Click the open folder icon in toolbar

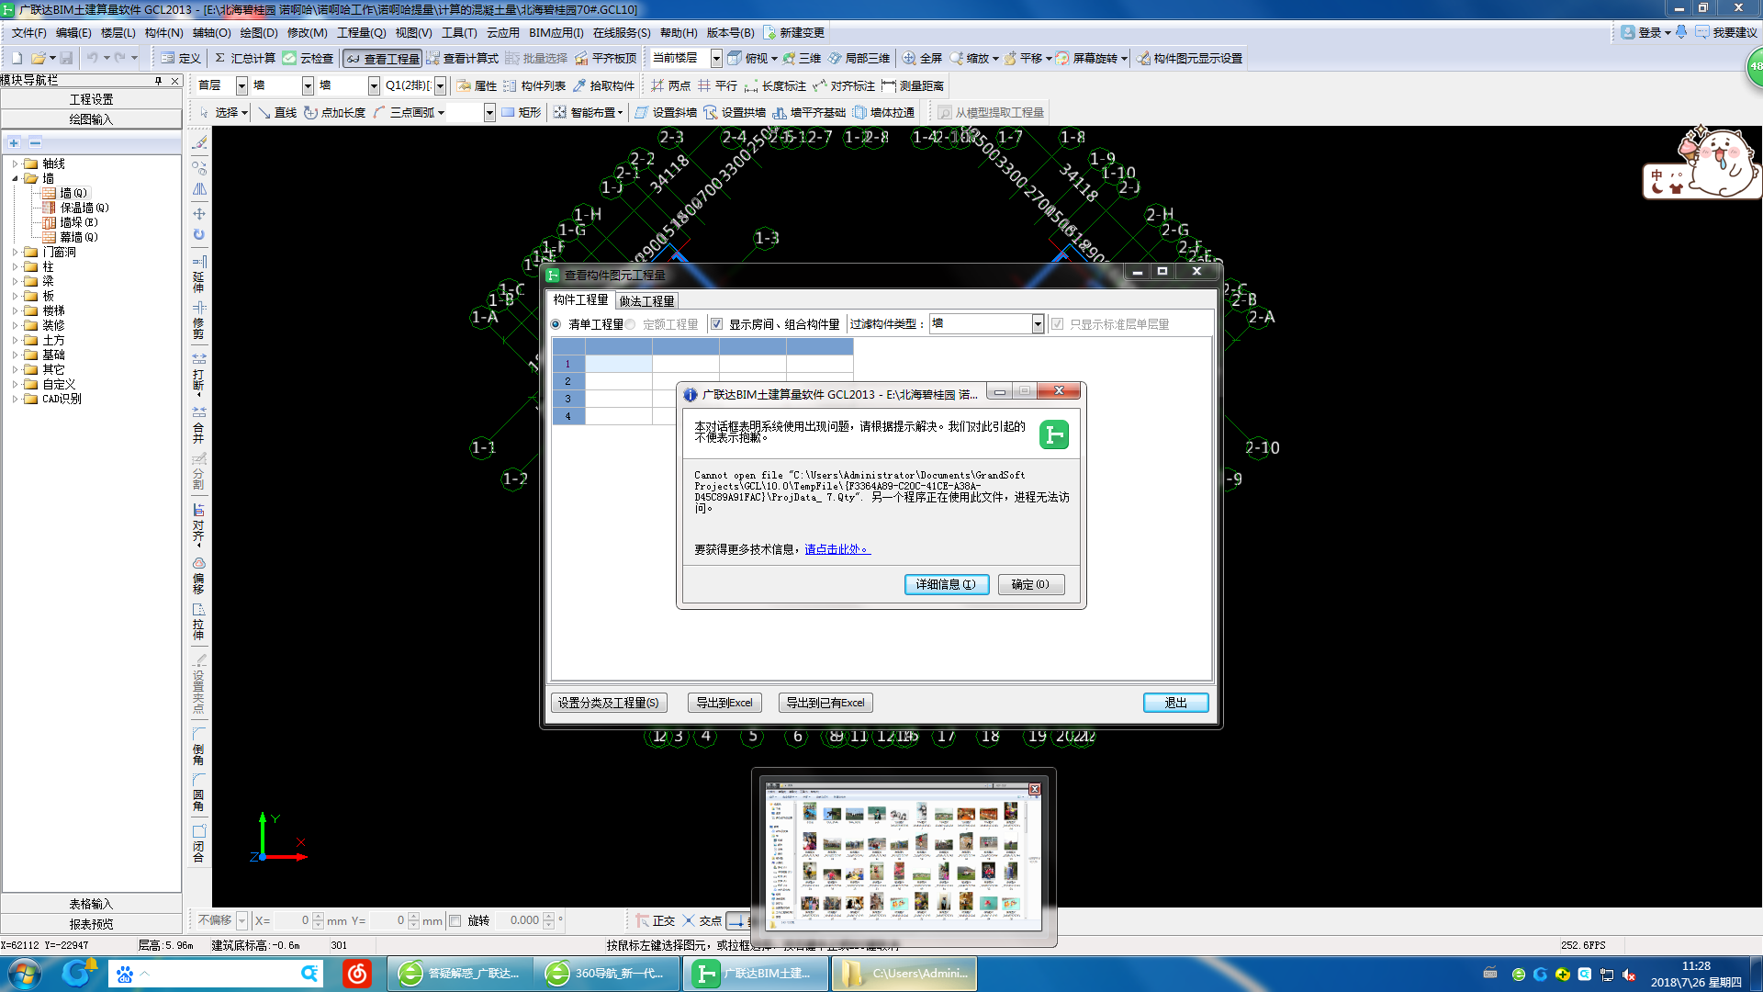coord(39,58)
